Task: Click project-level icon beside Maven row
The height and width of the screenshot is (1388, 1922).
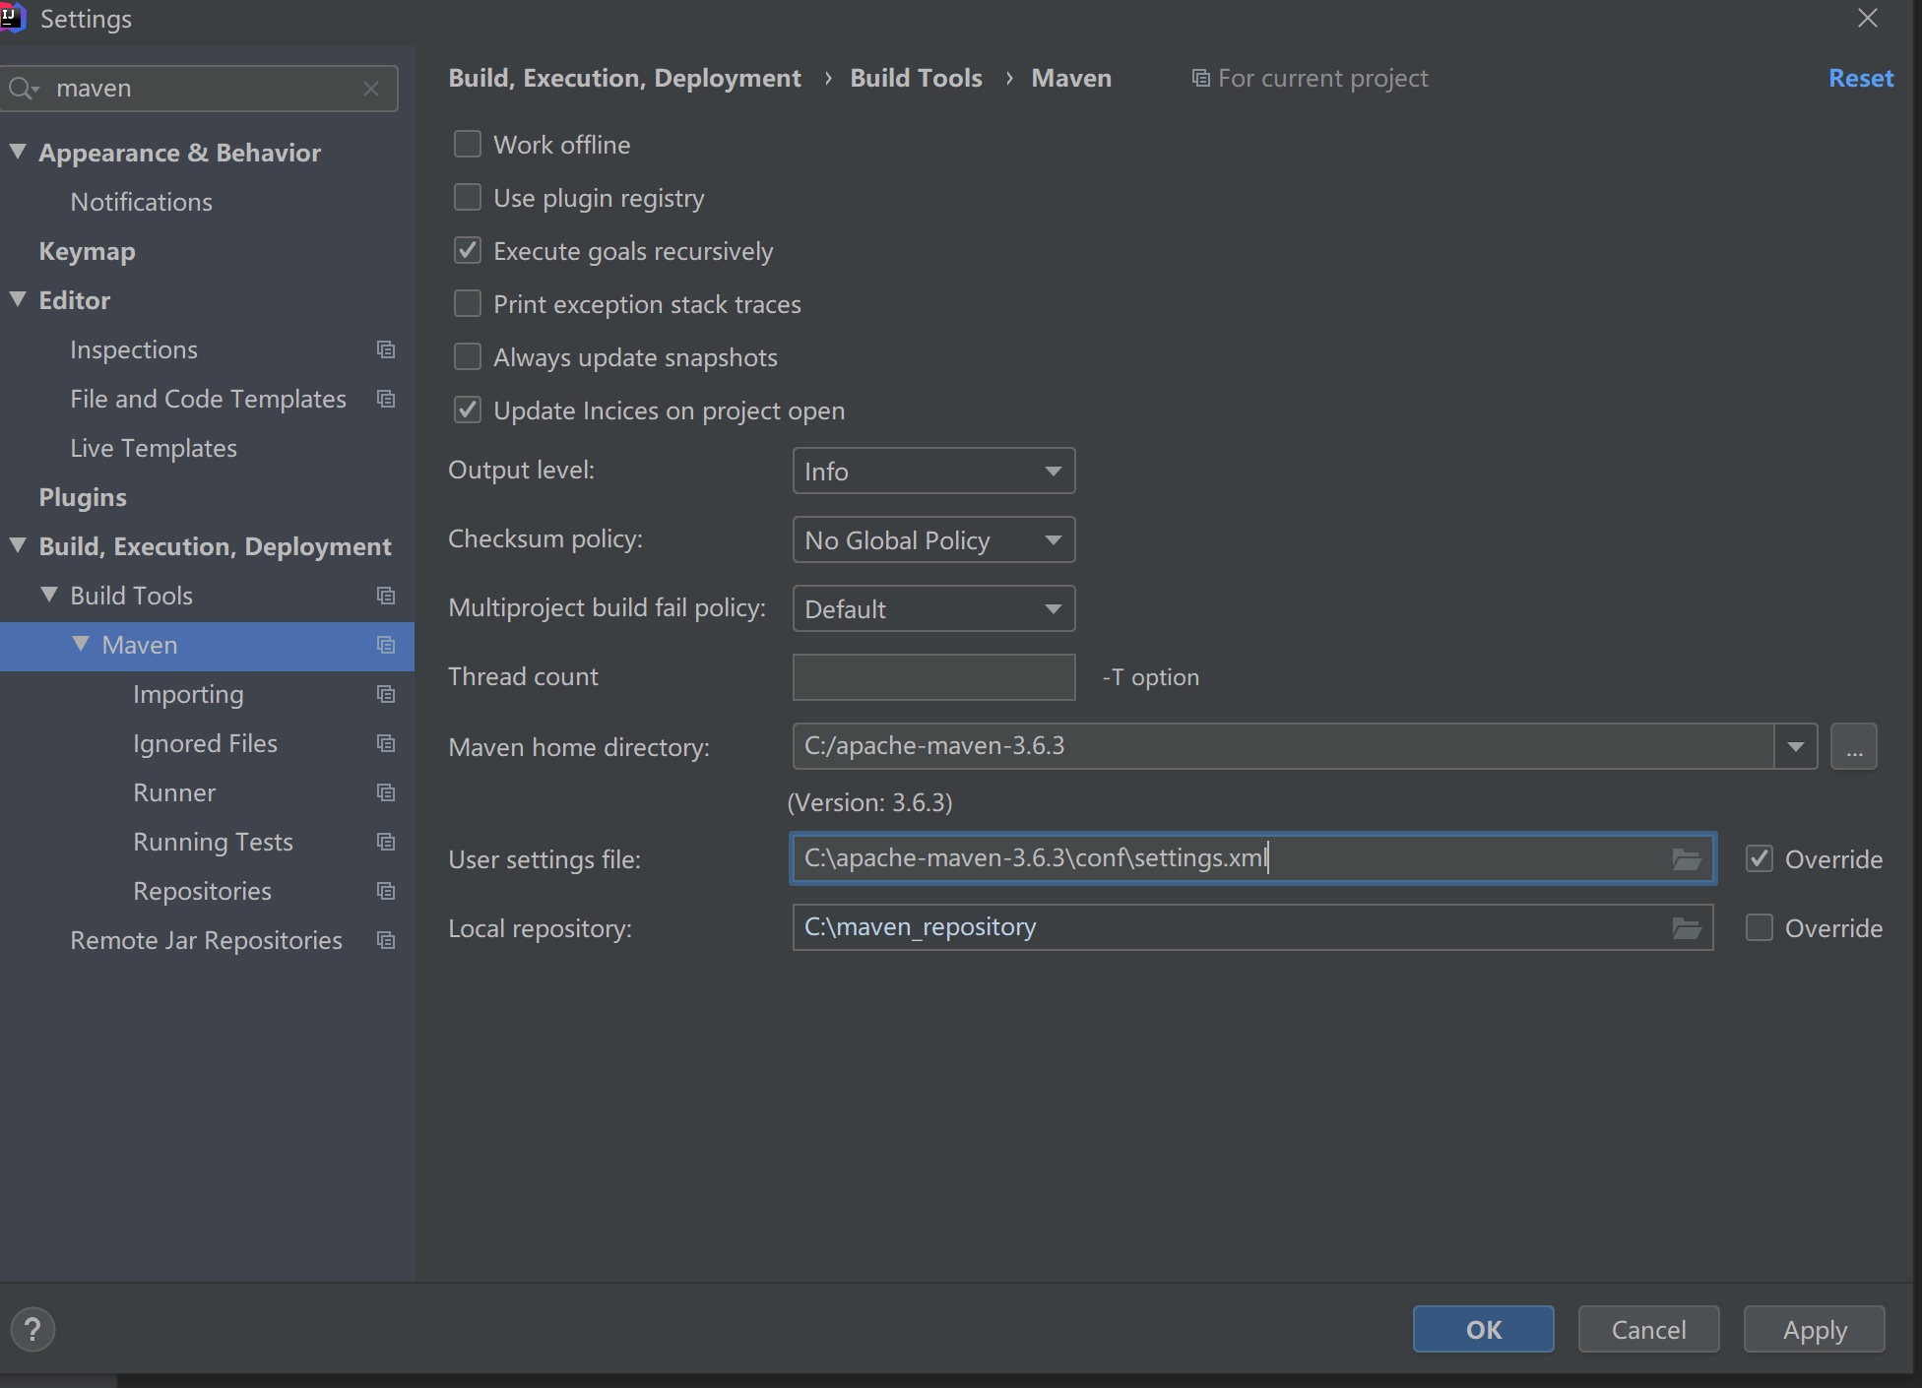Action: tap(386, 645)
